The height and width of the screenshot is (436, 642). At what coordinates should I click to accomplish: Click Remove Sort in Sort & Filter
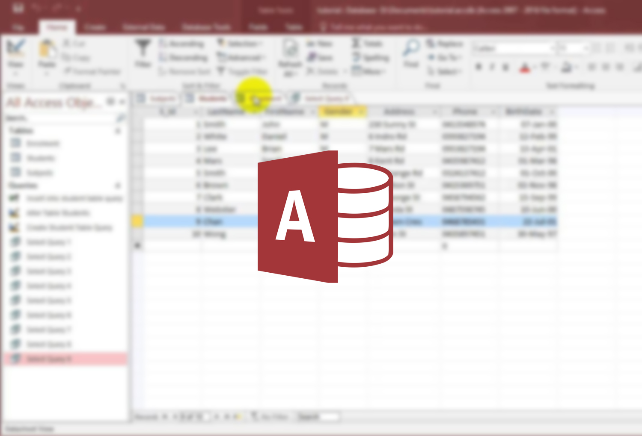click(184, 71)
